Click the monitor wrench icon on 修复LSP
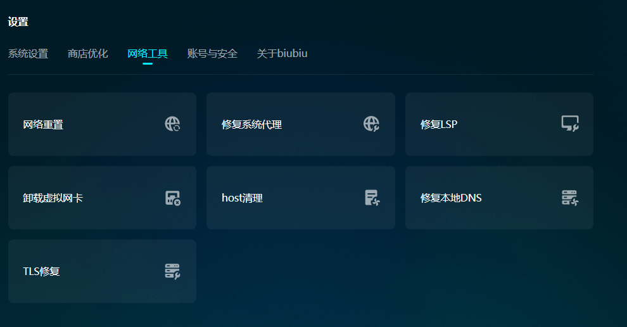Image resolution: width=627 pixels, height=327 pixels. 570,124
